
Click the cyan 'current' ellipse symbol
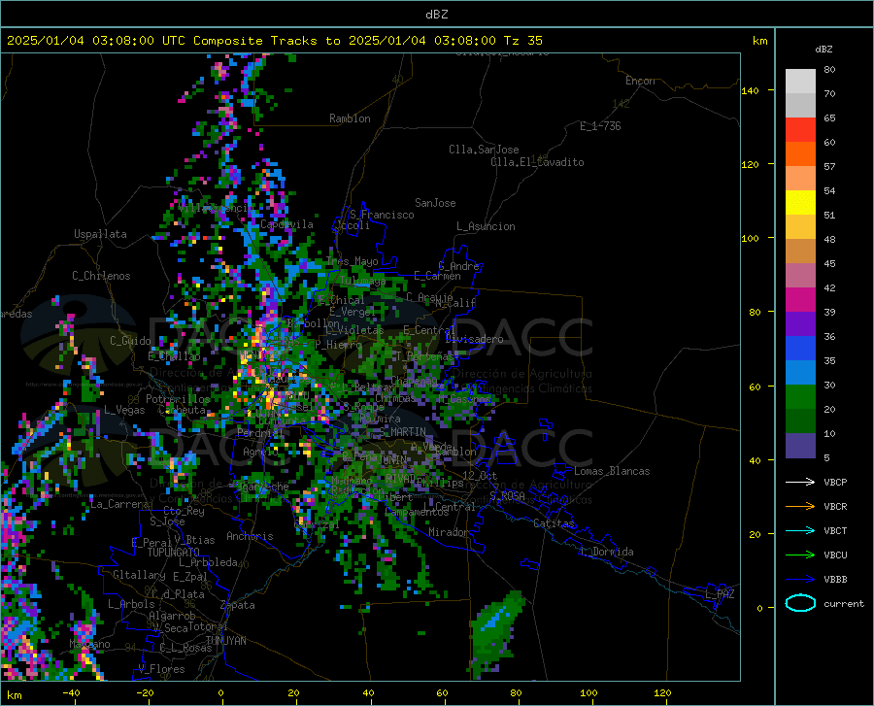[800, 603]
